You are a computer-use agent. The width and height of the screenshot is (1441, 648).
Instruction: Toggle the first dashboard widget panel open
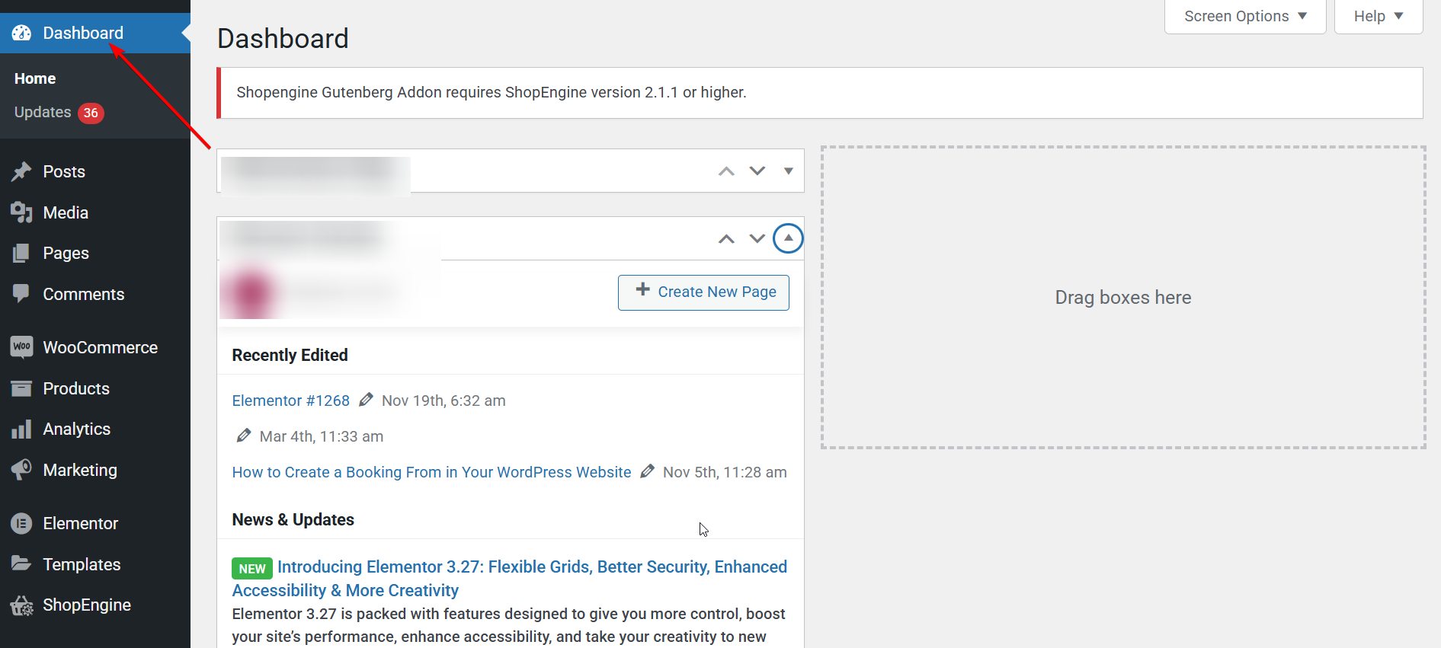coord(788,171)
